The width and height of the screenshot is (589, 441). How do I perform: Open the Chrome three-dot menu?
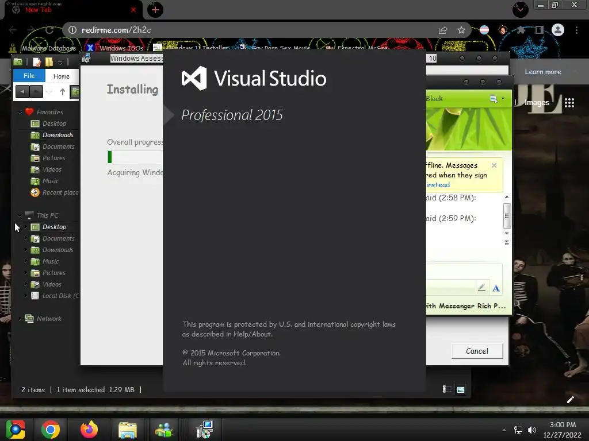tap(576, 30)
